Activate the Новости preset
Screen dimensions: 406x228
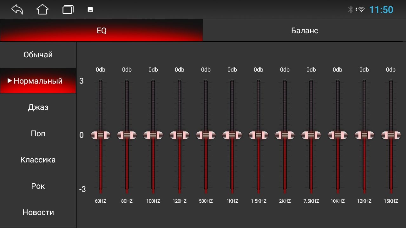coord(38,212)
